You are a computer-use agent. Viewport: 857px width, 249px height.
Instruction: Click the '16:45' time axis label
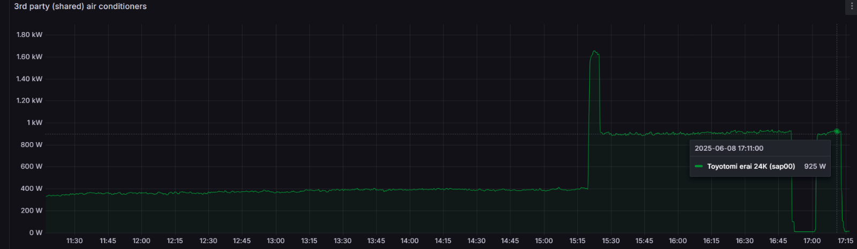(778, 241)
